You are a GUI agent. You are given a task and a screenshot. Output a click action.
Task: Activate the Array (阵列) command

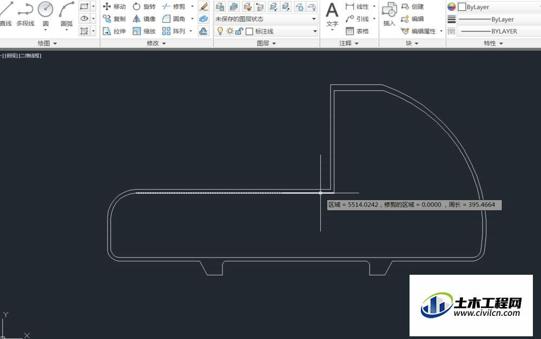pos(174,31)
